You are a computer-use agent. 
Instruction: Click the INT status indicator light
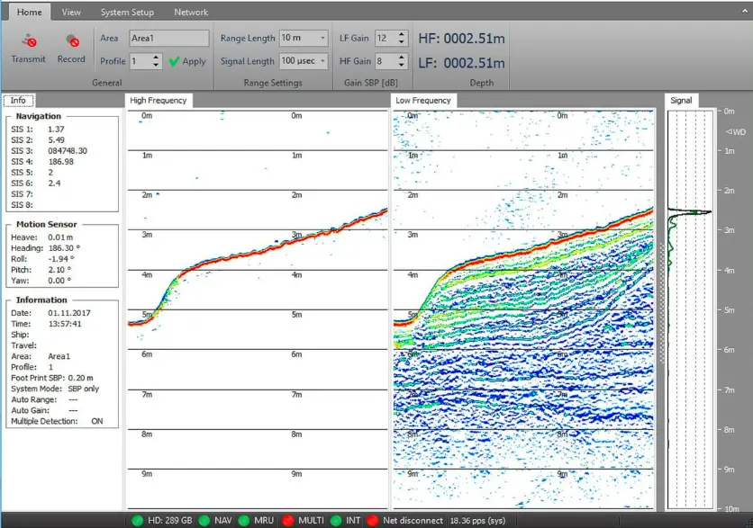tap(336, 520)
